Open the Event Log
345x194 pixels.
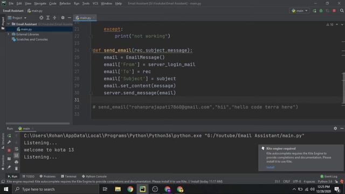click(x=329, y=176)
